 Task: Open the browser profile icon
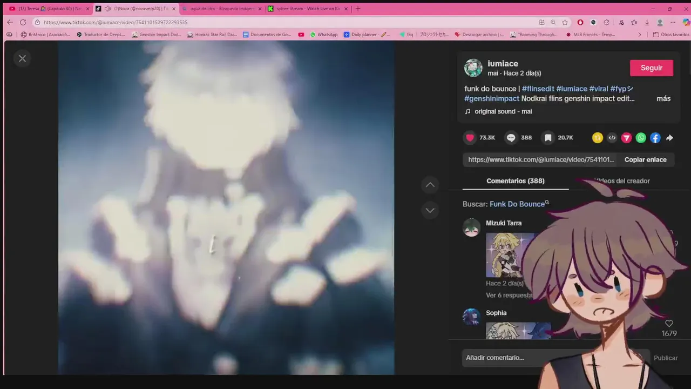click(660, 22)
